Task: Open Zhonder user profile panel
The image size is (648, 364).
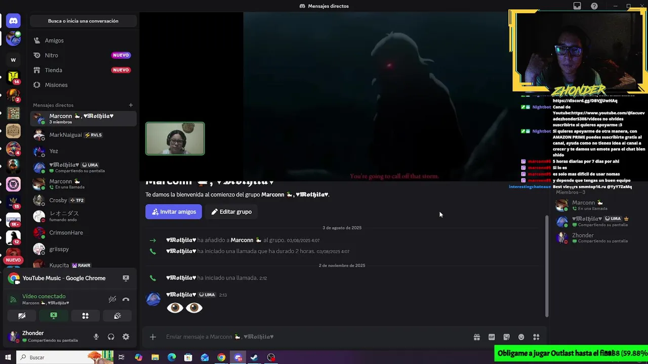Action: point(48,337)
